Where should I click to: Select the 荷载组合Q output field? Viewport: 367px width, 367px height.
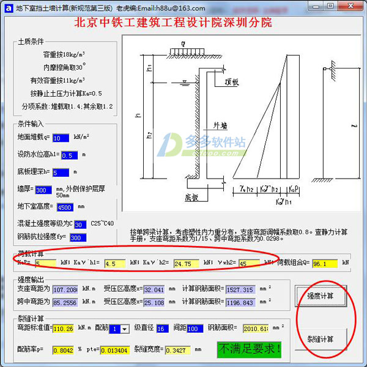(325, 264)
